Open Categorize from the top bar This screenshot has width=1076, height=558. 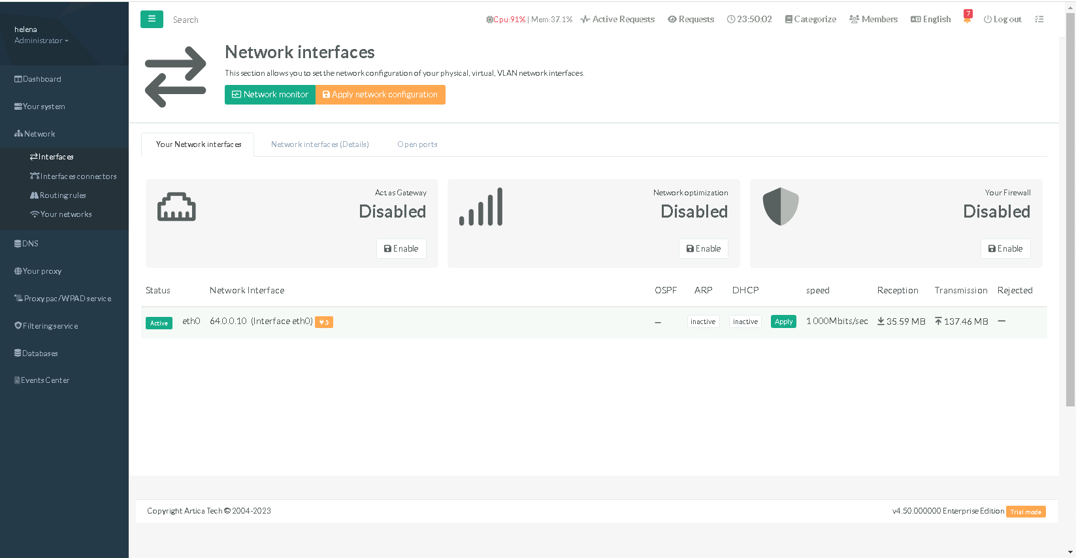[x=810, y=20]
